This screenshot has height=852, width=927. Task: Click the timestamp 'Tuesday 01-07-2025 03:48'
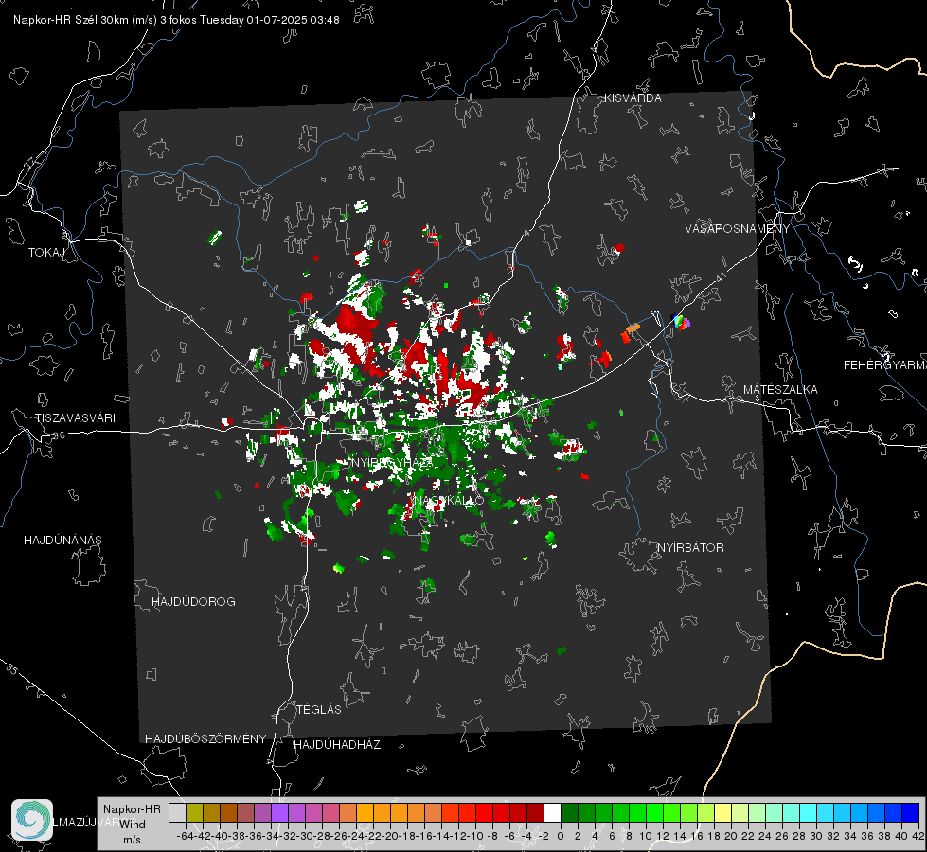pos(270,20)
